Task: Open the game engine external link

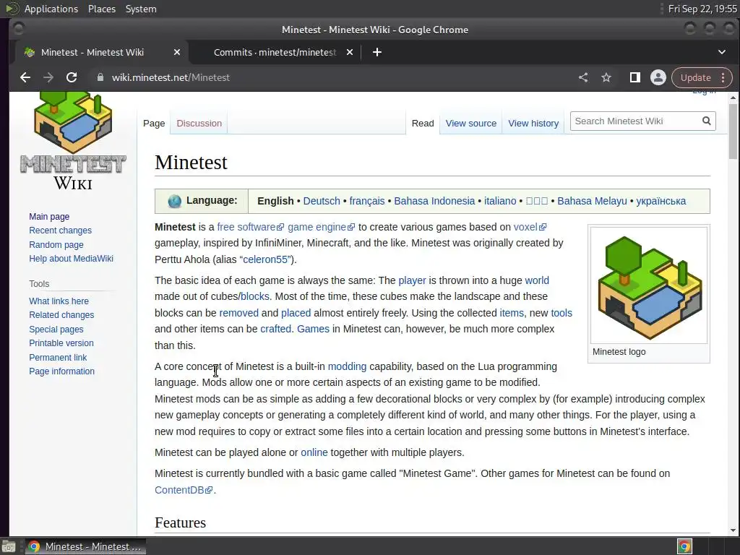Action: pyautogui.click(x=321, y=227)
